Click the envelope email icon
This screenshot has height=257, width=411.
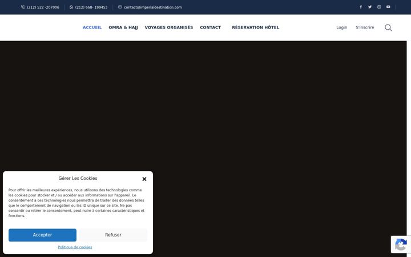coord(120,7)
